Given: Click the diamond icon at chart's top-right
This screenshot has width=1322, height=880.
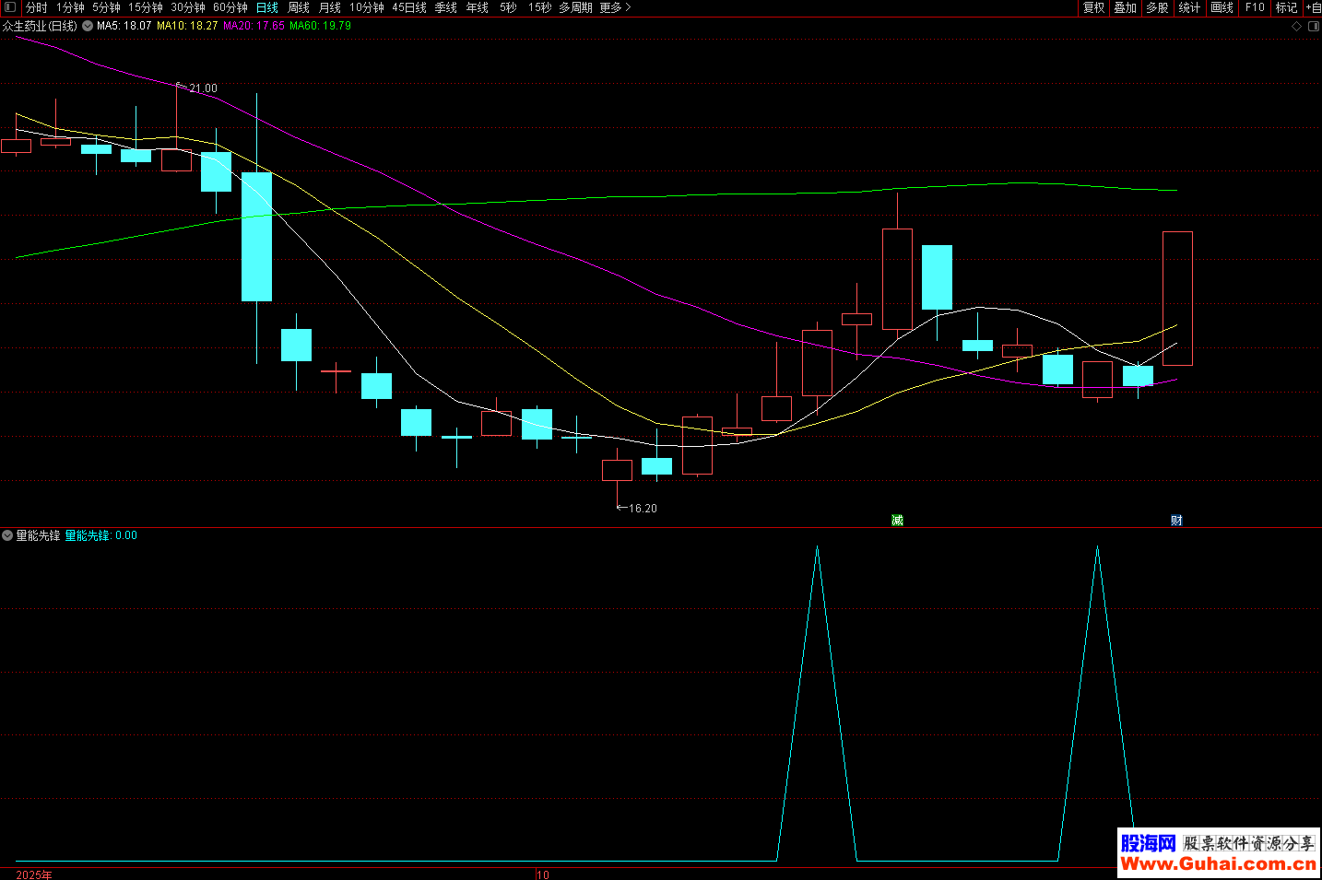Looking at the screenshot, I should coord(1296,26).
